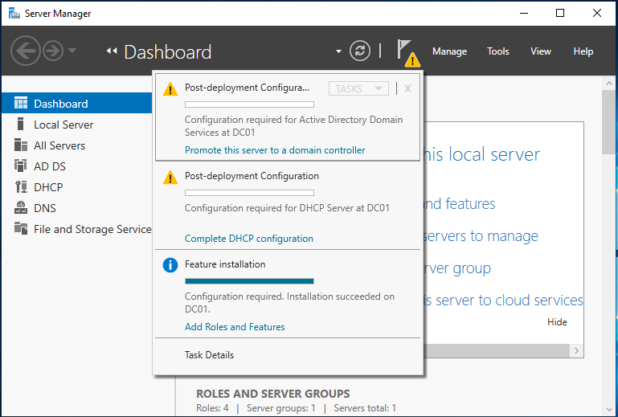Click AD DS notification warning icon

[170, 88]
